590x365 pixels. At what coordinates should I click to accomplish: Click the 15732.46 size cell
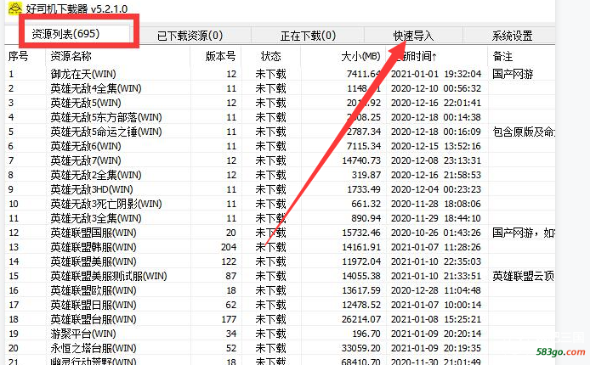(361, 233)
